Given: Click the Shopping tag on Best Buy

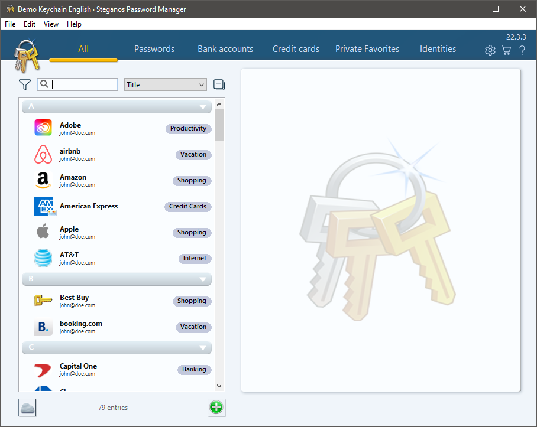Looking at the screenshot, I should click(192, 301).
